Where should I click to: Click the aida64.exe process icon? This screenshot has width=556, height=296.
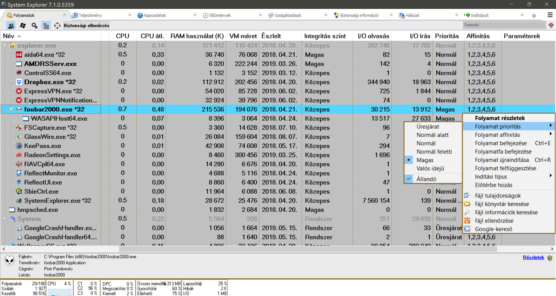pos(19,54)
